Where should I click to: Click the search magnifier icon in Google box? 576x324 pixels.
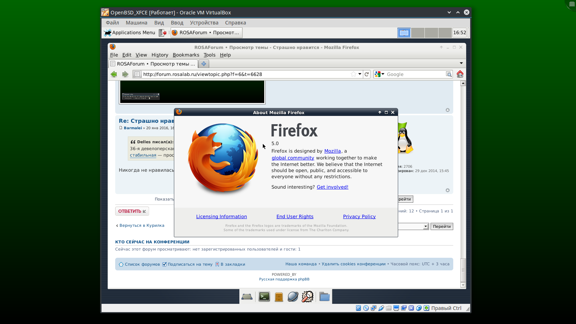[x=449, y=74]
